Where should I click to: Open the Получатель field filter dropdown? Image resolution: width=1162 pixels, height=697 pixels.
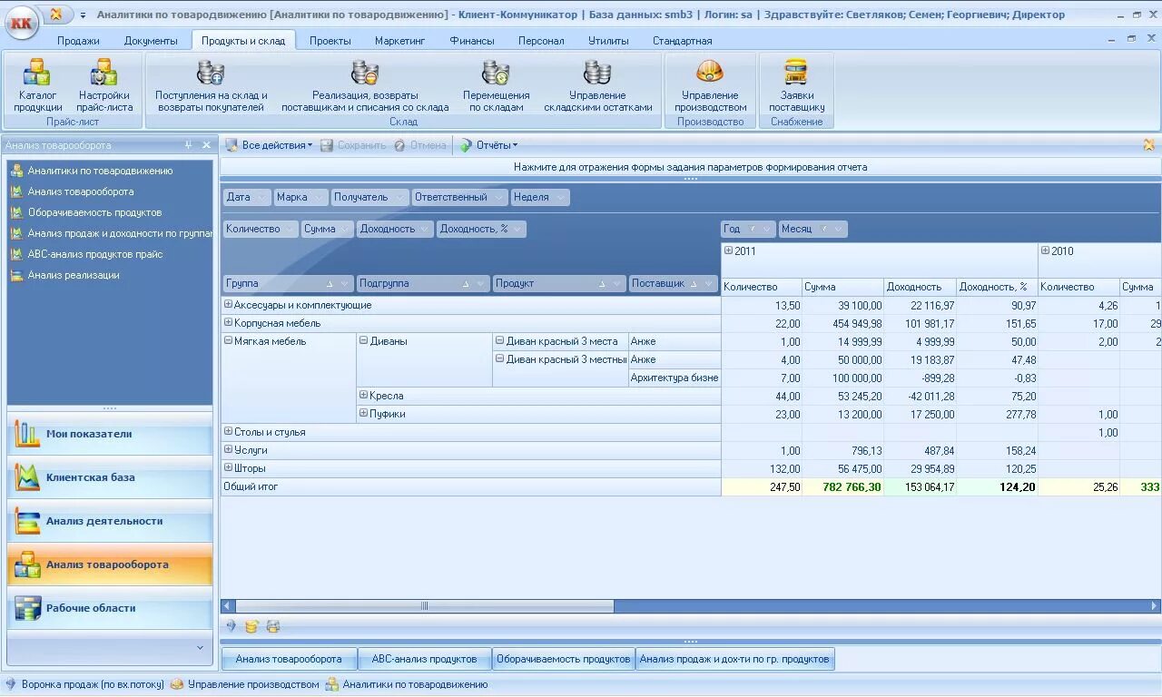[x=399, y=197]
